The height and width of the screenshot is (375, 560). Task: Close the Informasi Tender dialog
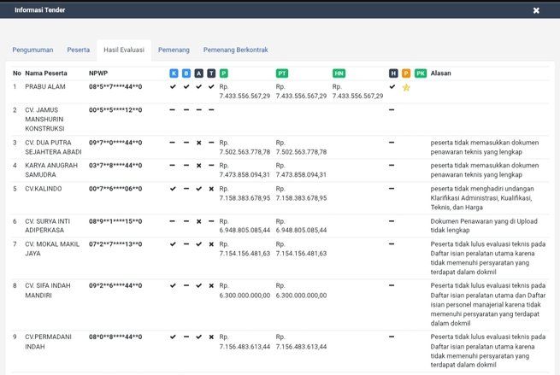pos(536,10)
